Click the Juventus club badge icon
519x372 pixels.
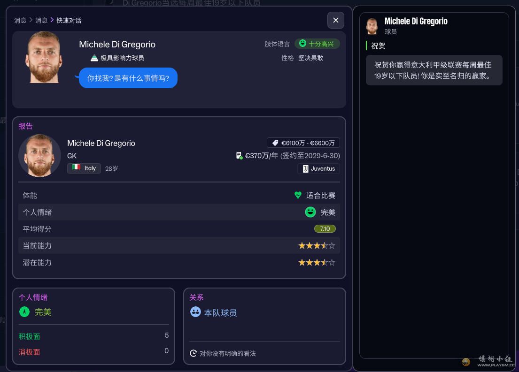[x=305, y=169]
